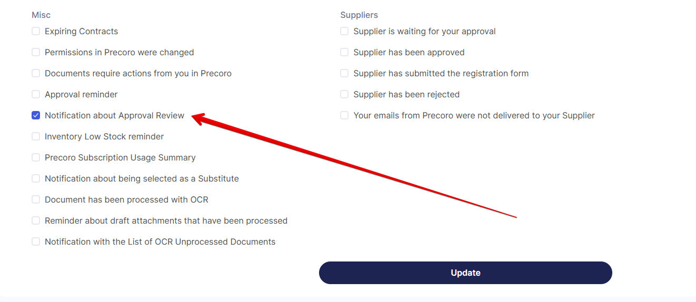Click the Misc section heading
The width and height of the screenshot is (696, 302).
41,15
